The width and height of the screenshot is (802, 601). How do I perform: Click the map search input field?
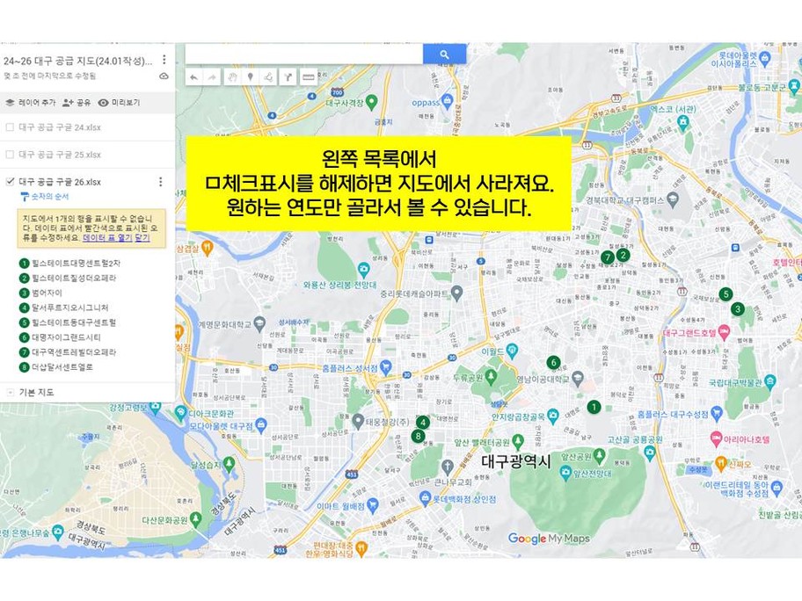click(x=303, y=54)
